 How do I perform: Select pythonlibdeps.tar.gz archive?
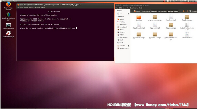[171, 36]
